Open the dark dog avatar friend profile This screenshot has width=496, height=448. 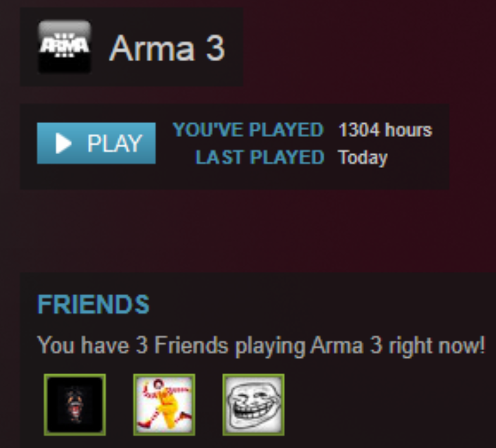pos(75,405)
